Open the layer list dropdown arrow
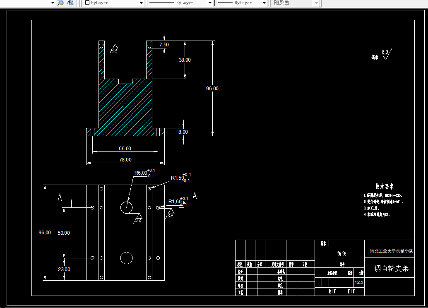 coord(53,3)
